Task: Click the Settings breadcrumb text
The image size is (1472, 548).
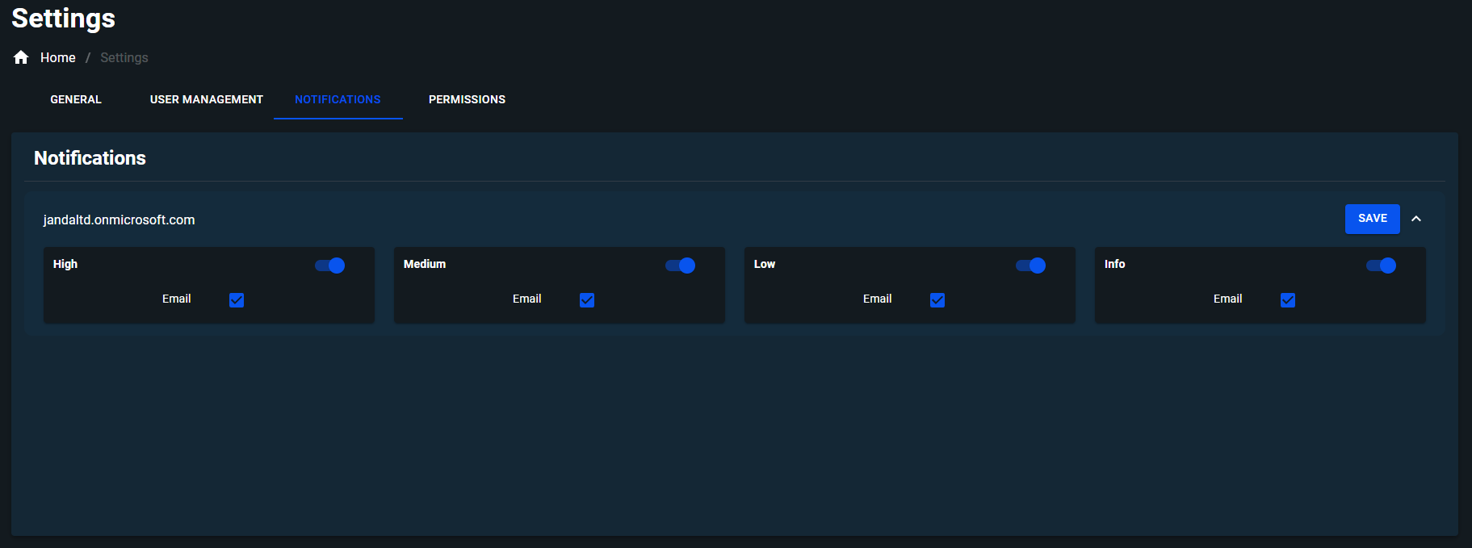Action: click(124, 58)
